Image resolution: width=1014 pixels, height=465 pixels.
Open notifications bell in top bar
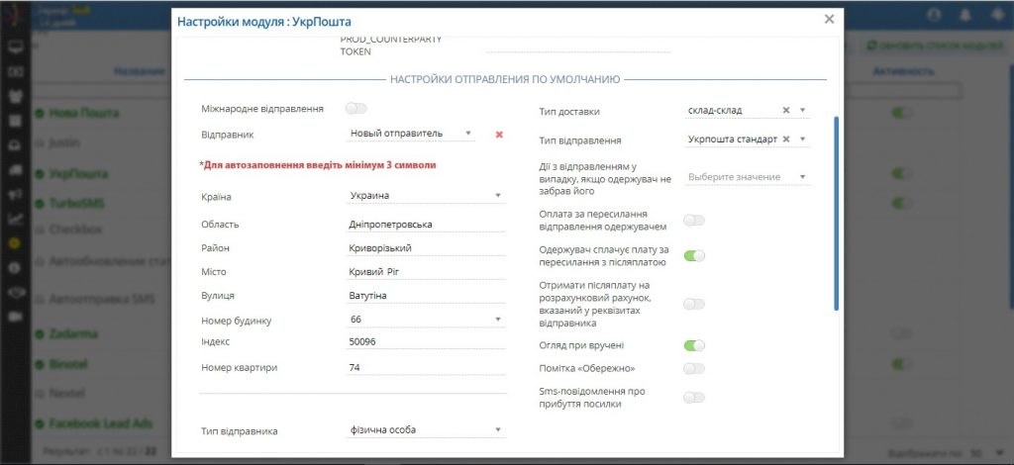pyautogui.click(x=964, y=14)
